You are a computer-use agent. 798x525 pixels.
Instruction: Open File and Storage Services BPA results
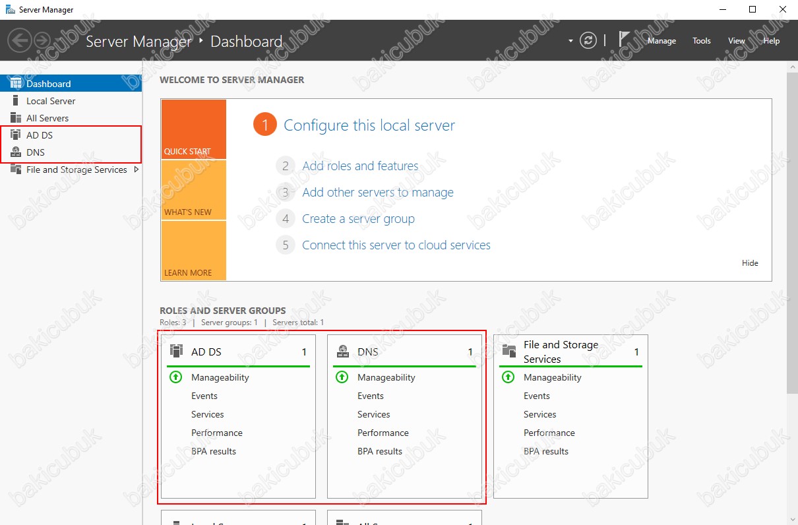click(x=546, y=451)
